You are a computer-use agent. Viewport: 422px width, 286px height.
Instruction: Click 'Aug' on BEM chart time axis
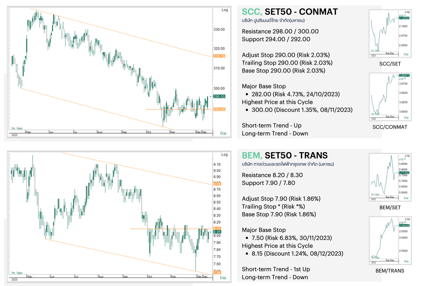pyautogui.click(x=101, y=276)
